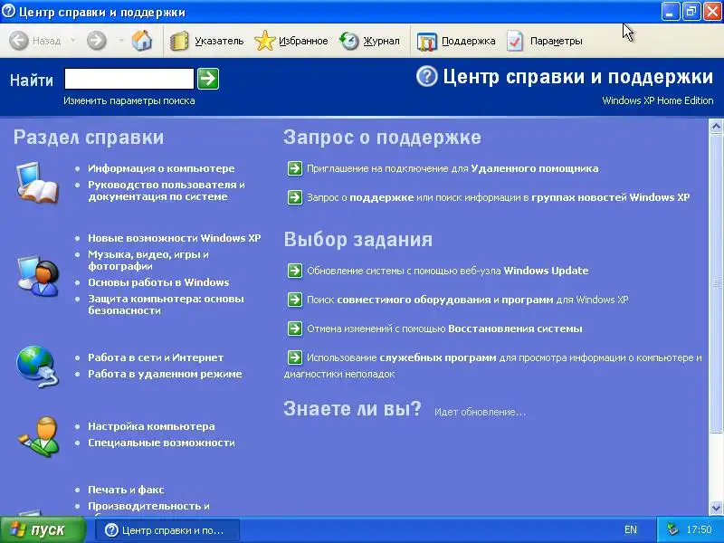Open Основы работы в Windows topic

pos(158,282)
